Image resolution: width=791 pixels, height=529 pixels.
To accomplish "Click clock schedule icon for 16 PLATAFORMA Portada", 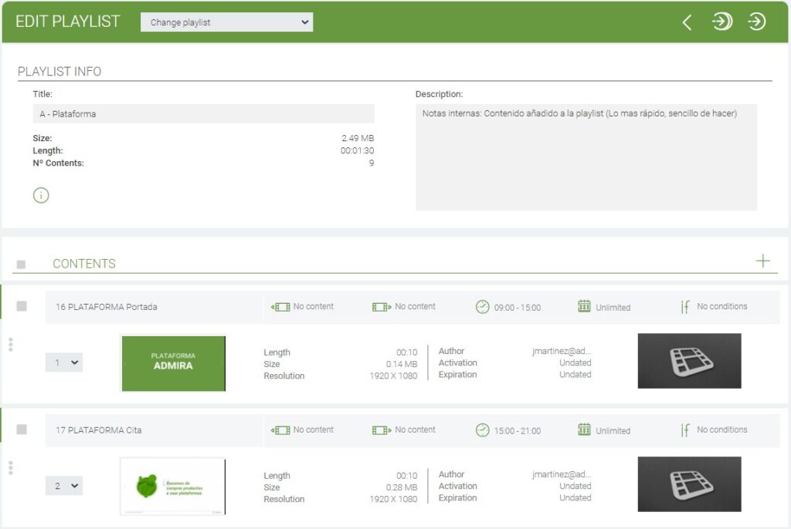I will (482, 307).
